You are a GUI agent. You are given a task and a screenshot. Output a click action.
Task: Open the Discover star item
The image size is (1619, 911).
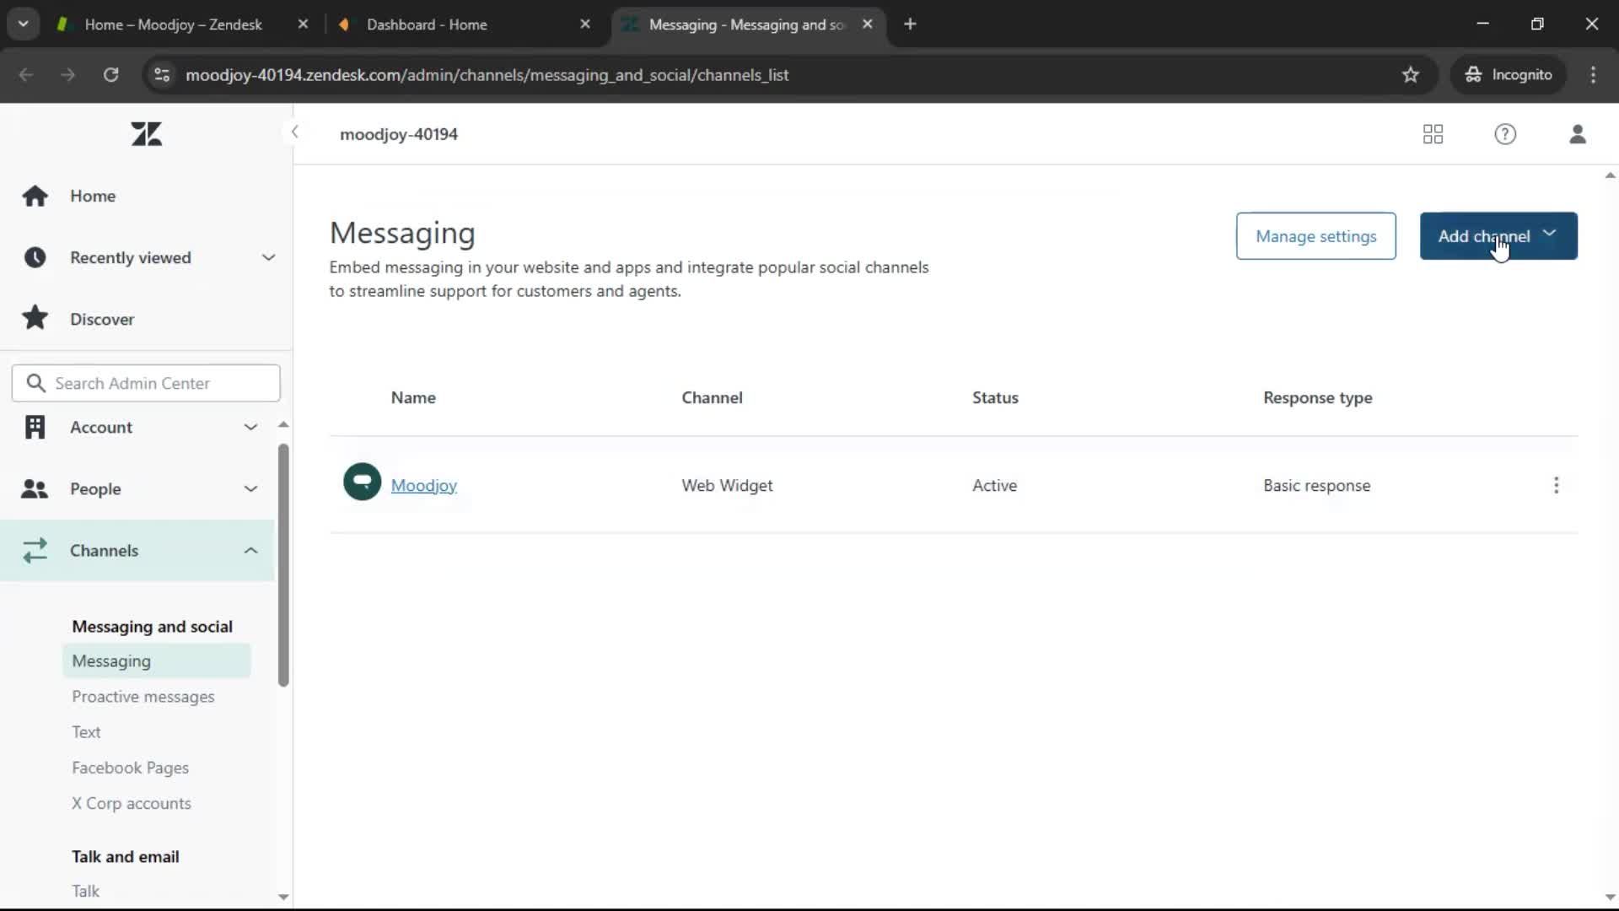pos(102,319)
